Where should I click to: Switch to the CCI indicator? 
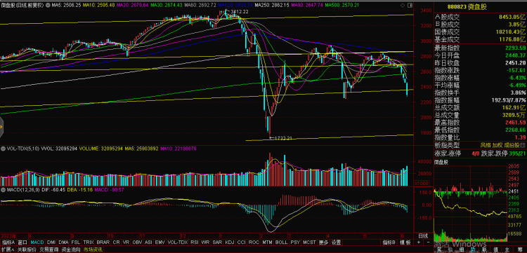(241, 242)
